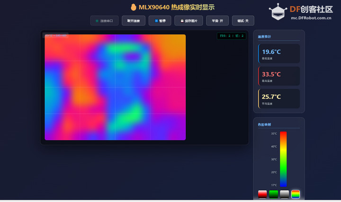Toggle the 调试: 关 debug switch
This screenshot has height=202, width=341.
tap(243, 21)
